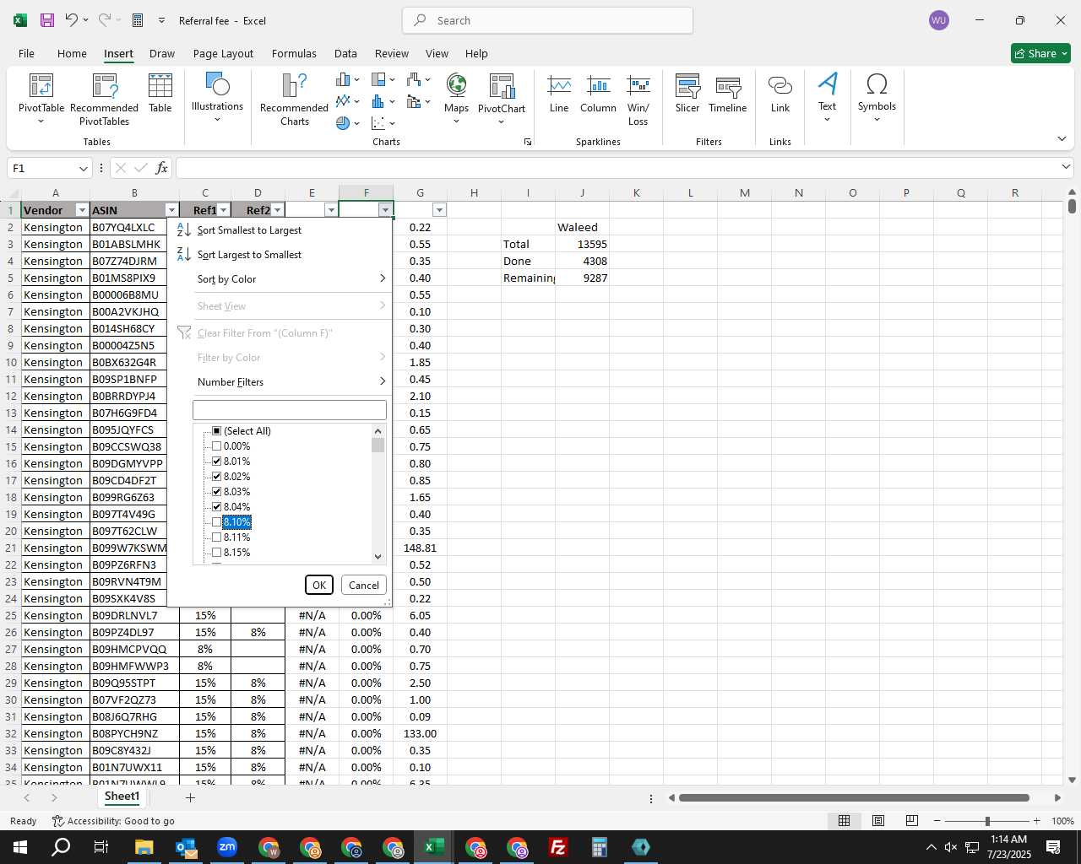Open the ASIN column filter dropdown
The width and height of the screenshot is (1081, 864).
point(171,210)
